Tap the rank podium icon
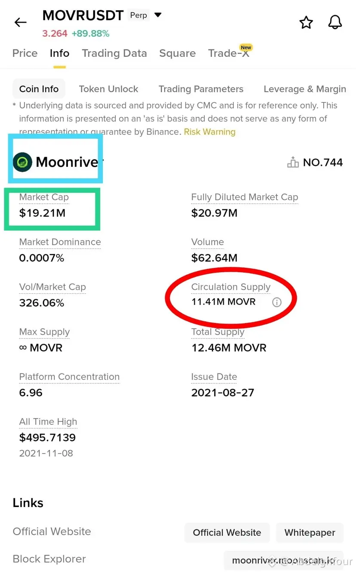Image resolution: width=356 pixels, height=572 pixels. [x=293, y=163]
